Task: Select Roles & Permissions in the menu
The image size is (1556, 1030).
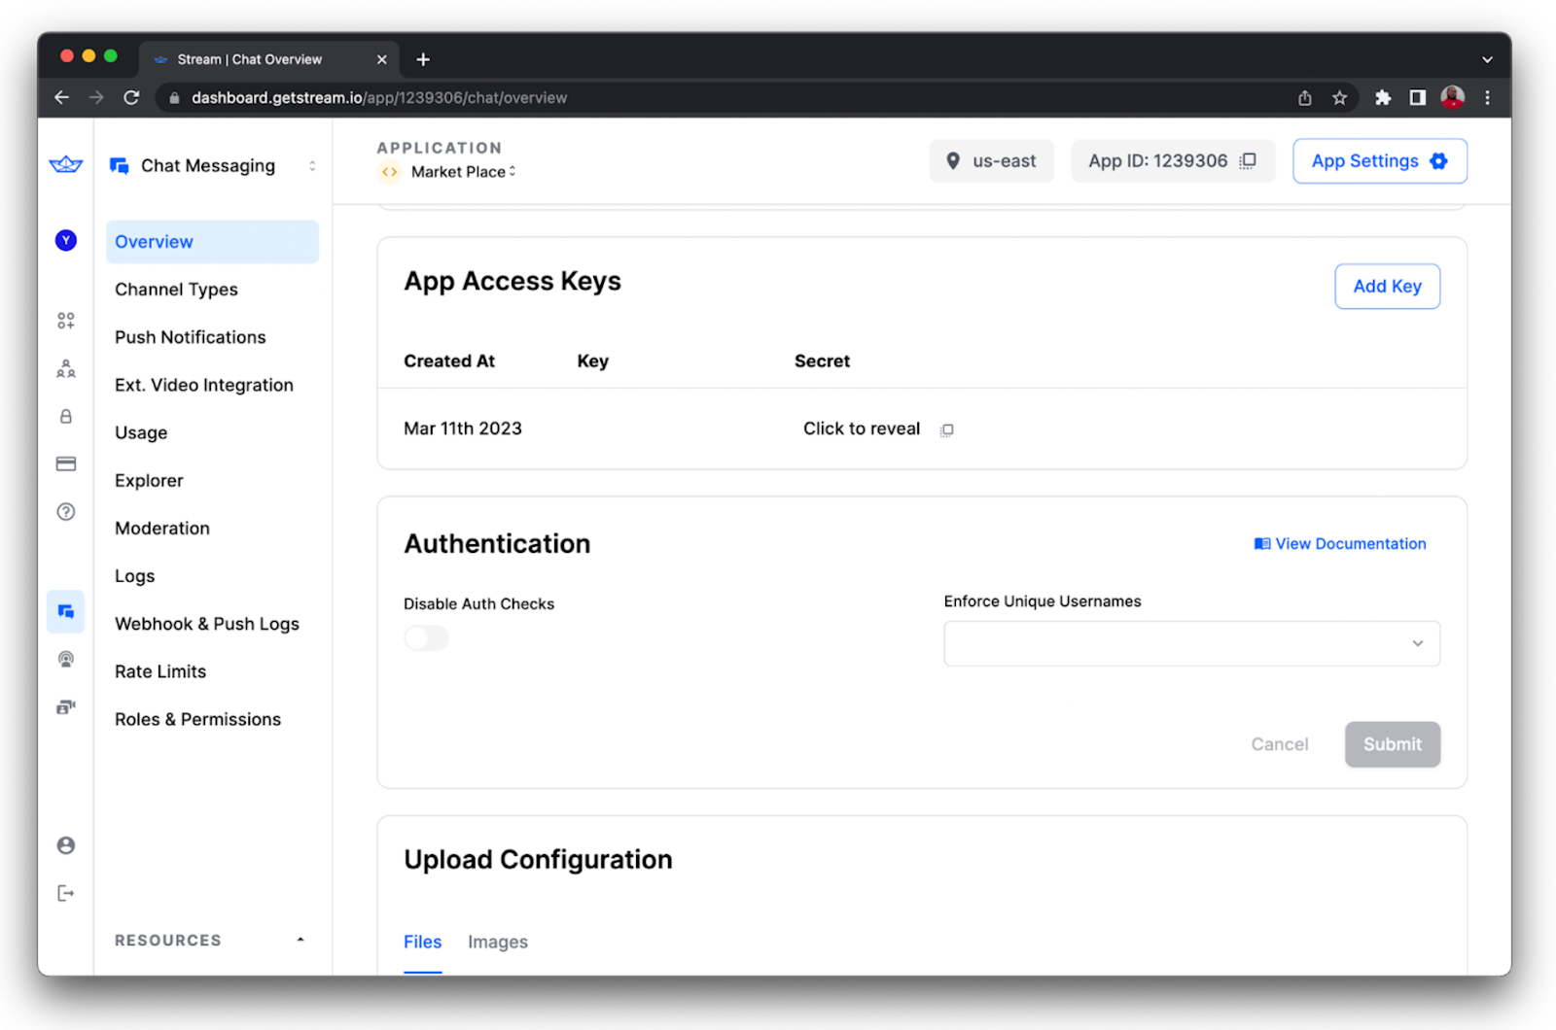Action: 197,719
